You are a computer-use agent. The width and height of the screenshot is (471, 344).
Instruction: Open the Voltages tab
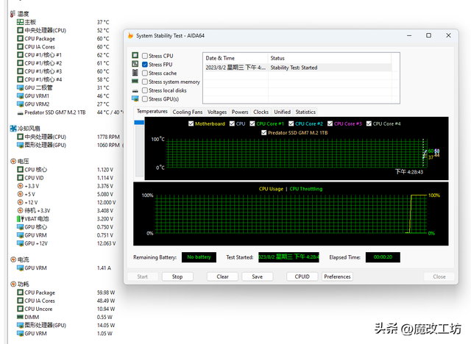click(217, 112)
